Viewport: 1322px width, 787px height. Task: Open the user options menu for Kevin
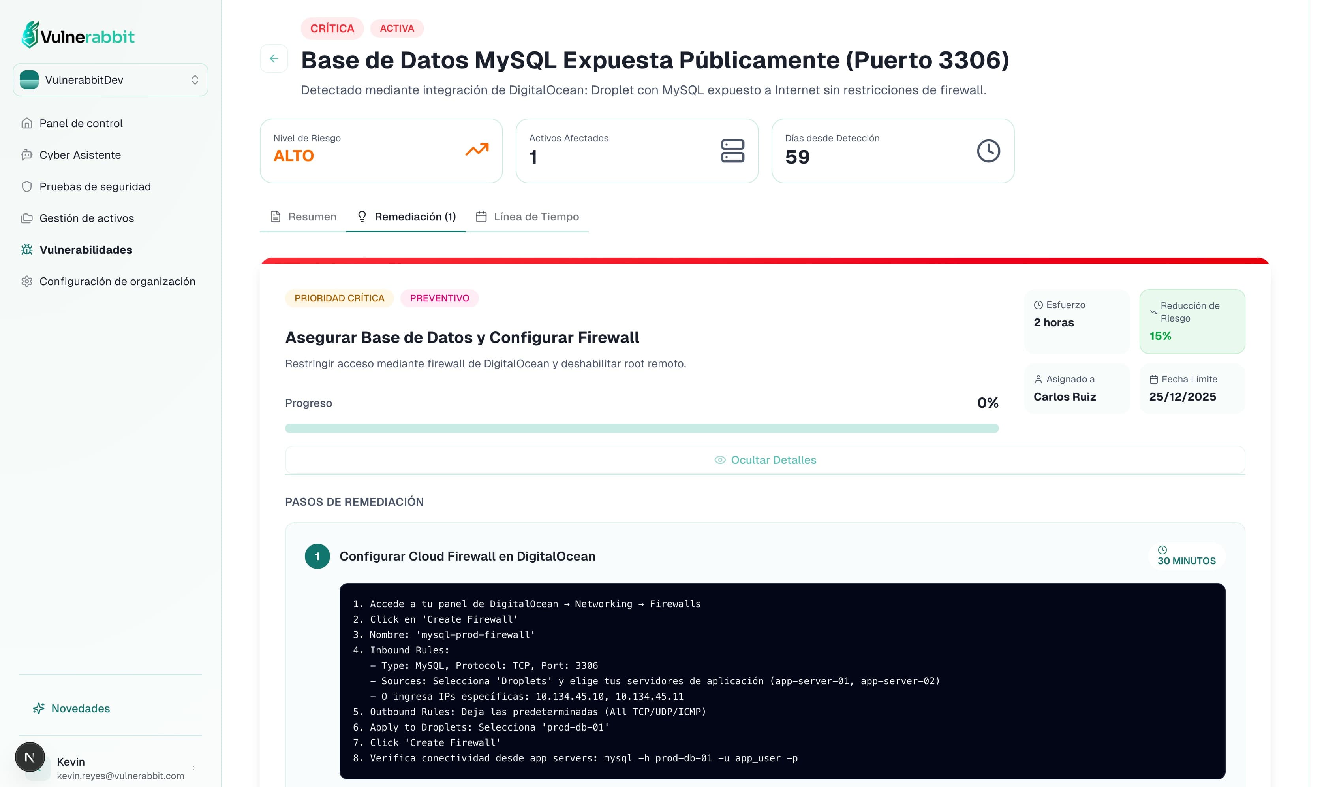point(193,768)
